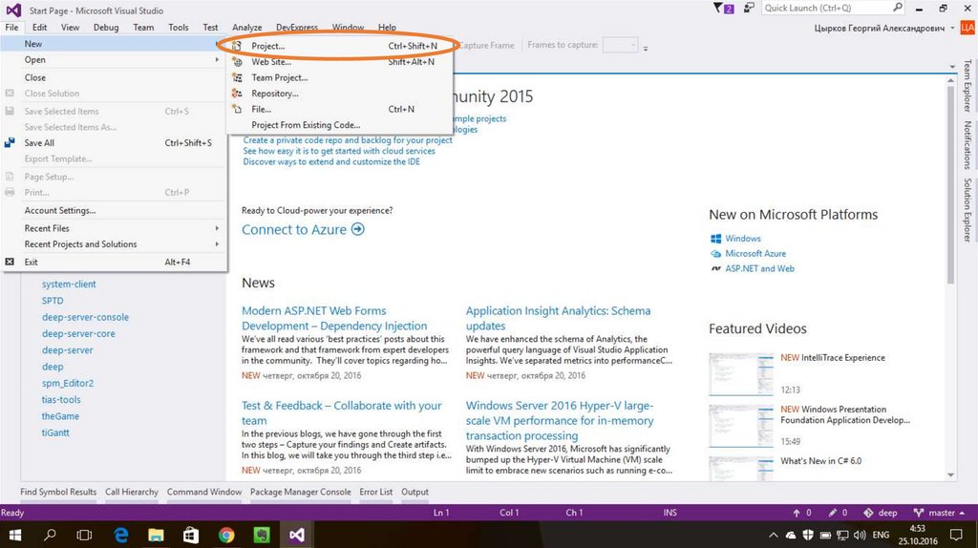Screen dimensions: 978x548
Task: Click the arrow icon after Connect to Azure
Action: click(x=358, y=229)
